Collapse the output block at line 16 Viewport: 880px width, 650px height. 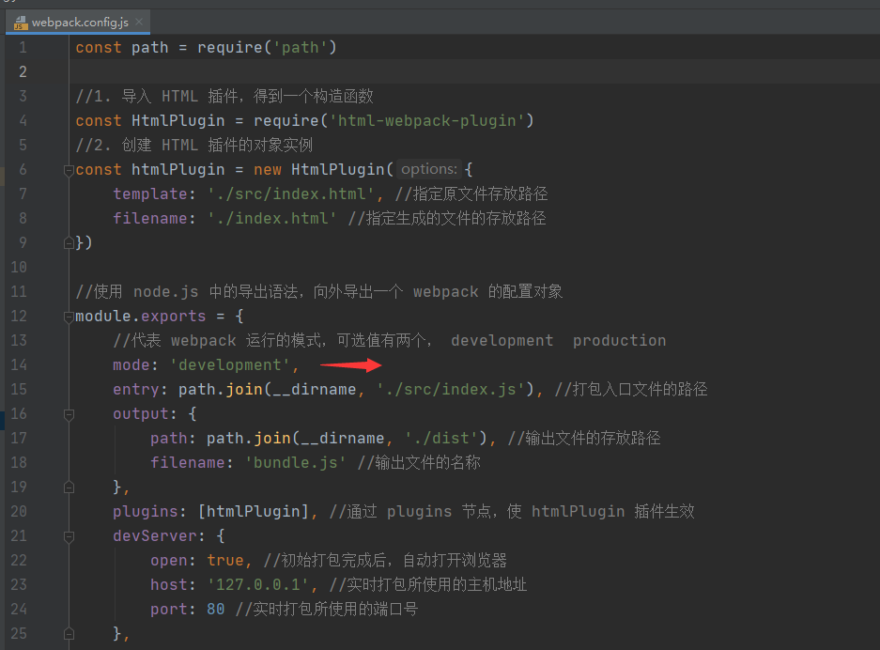(69, 414)
